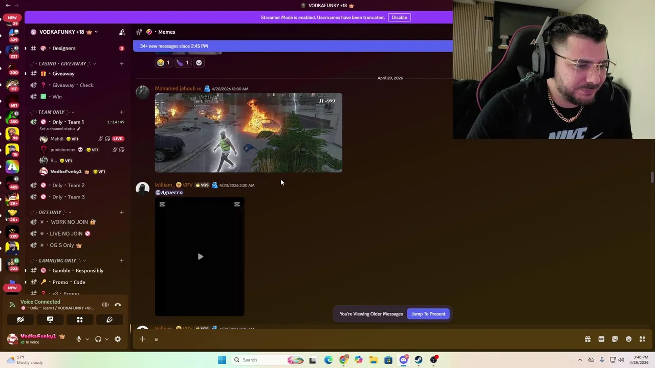Join the Win voice channel
Viewport: 655px width, 368px height.
[77, 97]
